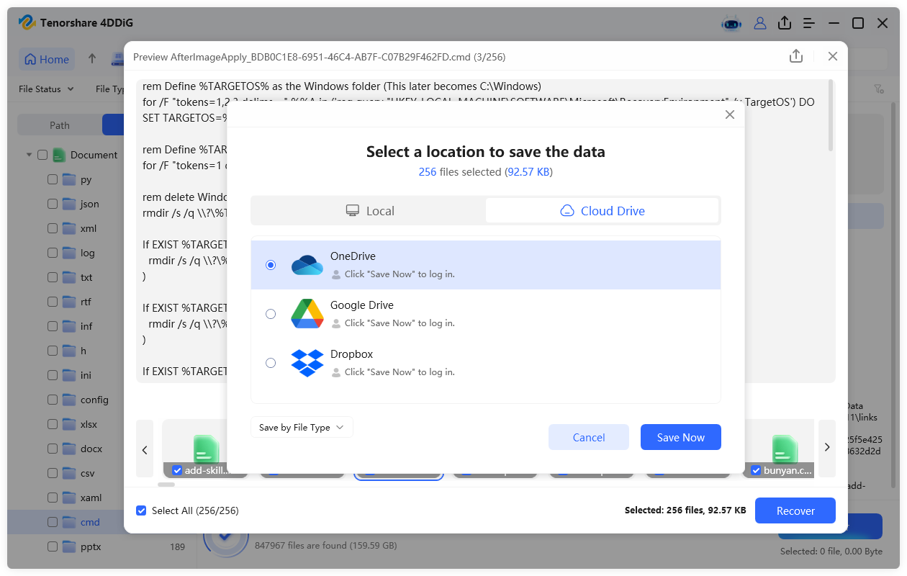Screen dimensions: 907x576
Task: Toggle the log folder checkbox
Action: click(x=53, y=253)
